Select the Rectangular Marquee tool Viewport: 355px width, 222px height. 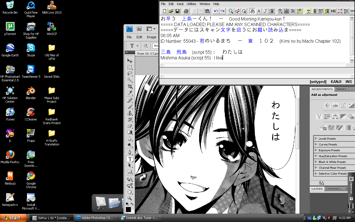tap(130, 67)
